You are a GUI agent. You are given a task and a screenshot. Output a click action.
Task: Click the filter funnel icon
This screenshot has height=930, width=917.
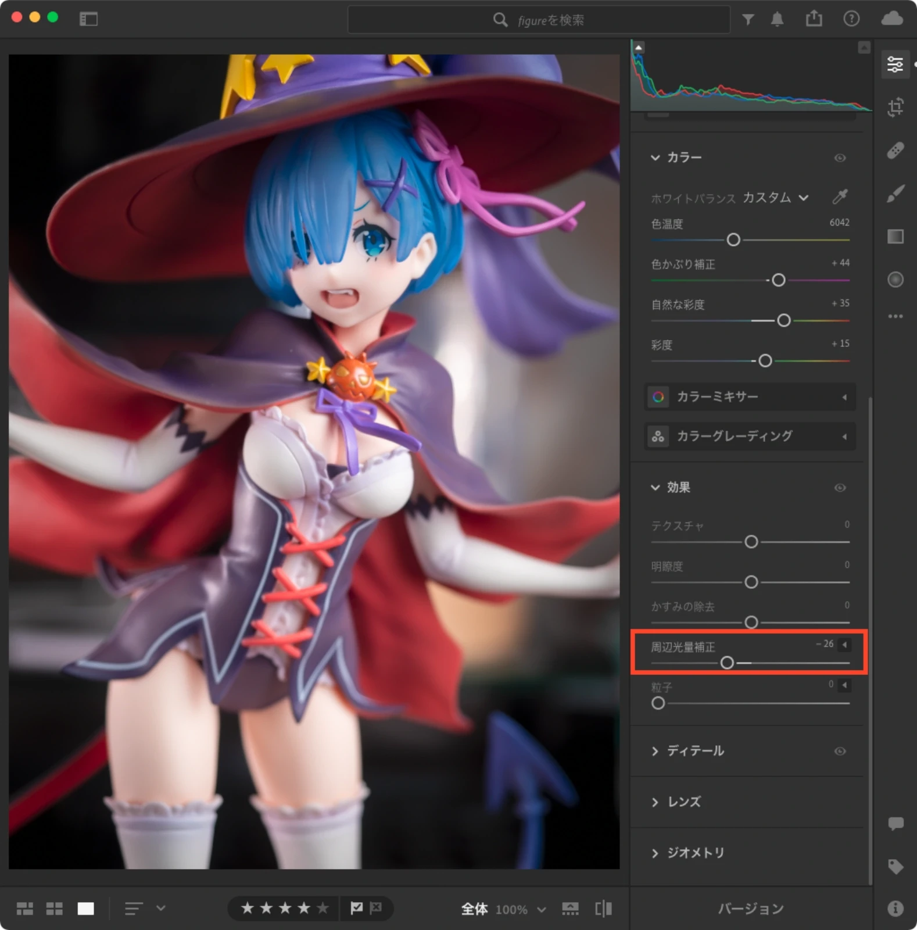[748, 20]
